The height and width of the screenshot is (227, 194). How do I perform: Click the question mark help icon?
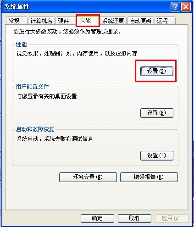point(175,7)
